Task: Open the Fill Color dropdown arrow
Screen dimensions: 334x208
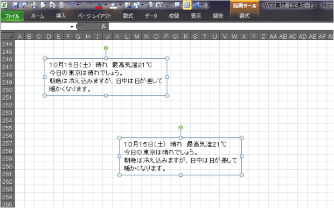Action: (x=120, y=5)
